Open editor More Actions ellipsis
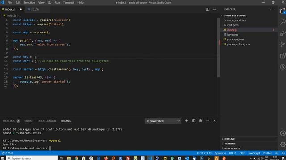This screenshot has height=160, width=286. coord(214,9)
